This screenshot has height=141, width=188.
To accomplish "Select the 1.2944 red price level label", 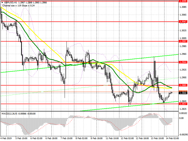I will pos(183,62).
